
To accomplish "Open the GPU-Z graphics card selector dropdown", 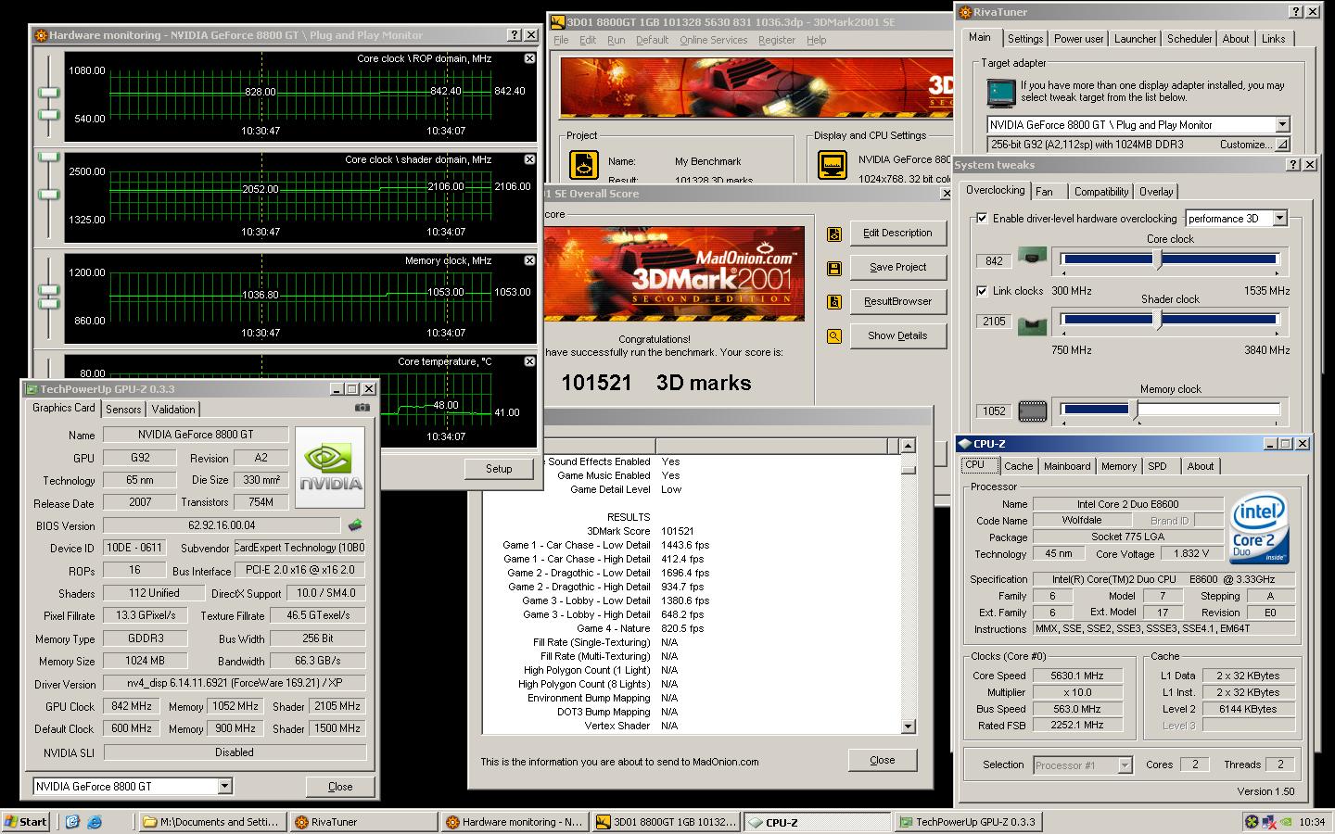I will pos(224,786).
